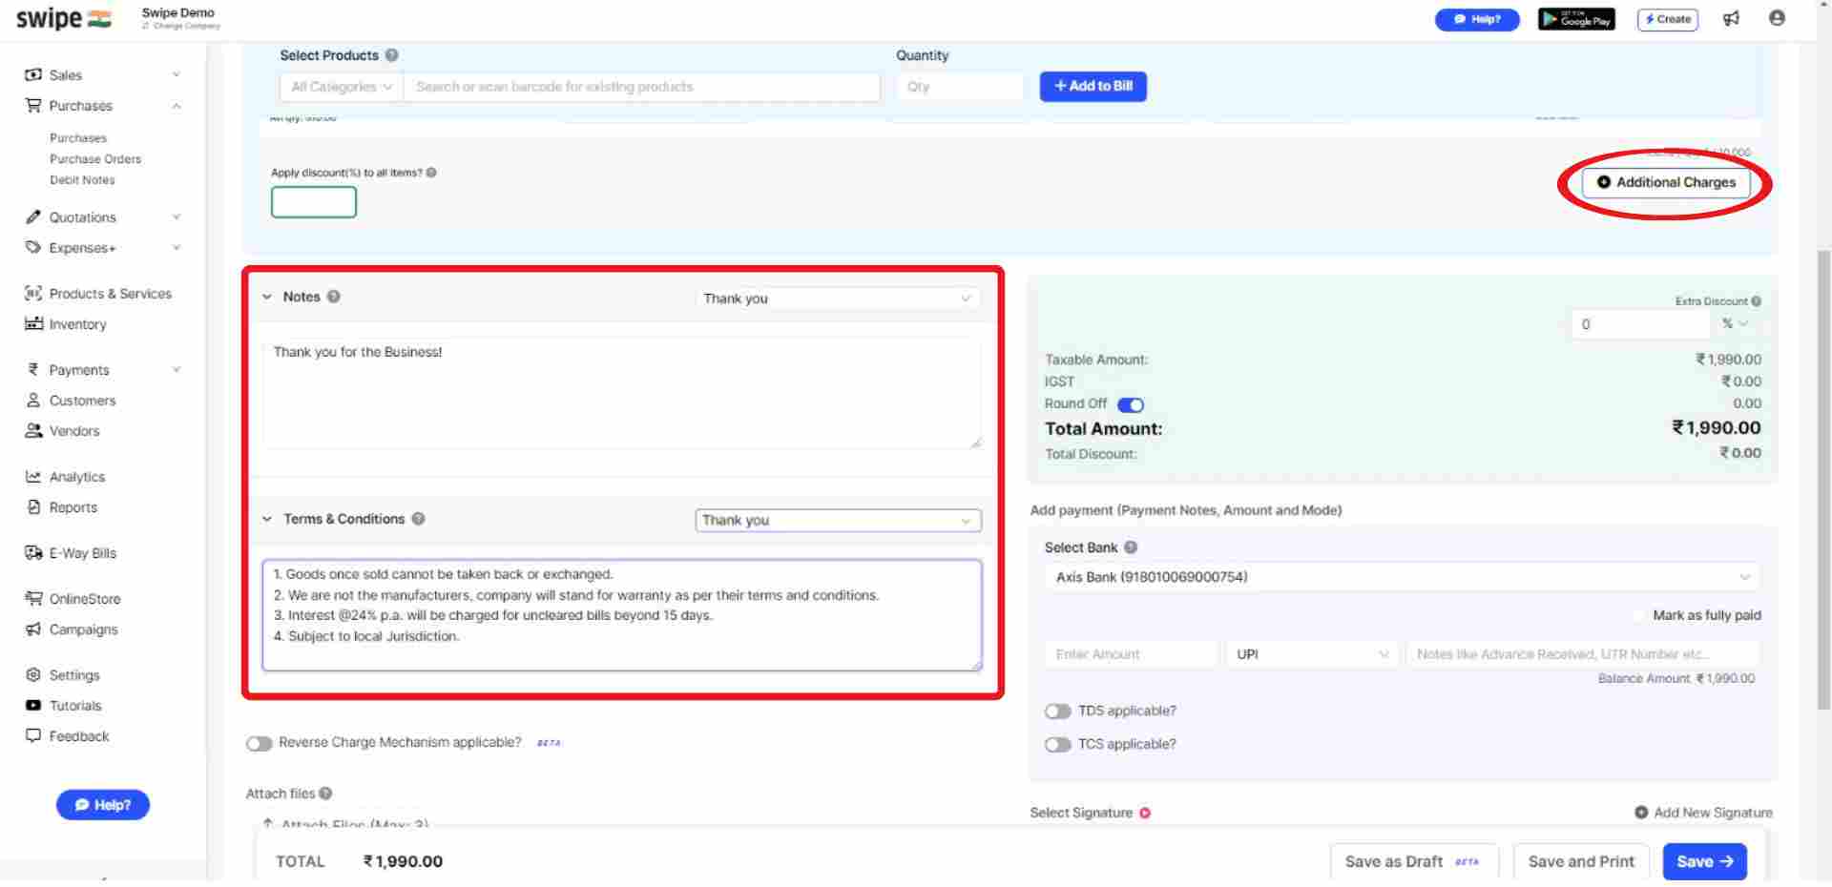Toggle the Round Off switch
Image resolution: width=1832 pixels, height=887 pixels.
[1131, 404]
